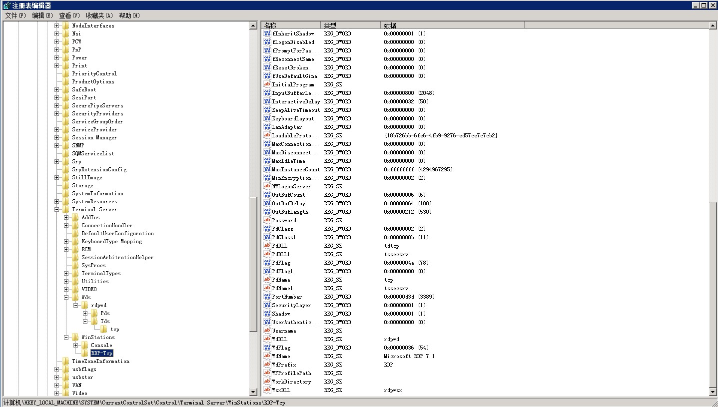The width and height of the screenshot is (718, 407).
Task: Sort values by 类型 column header
Action: (x=350, y=25)
